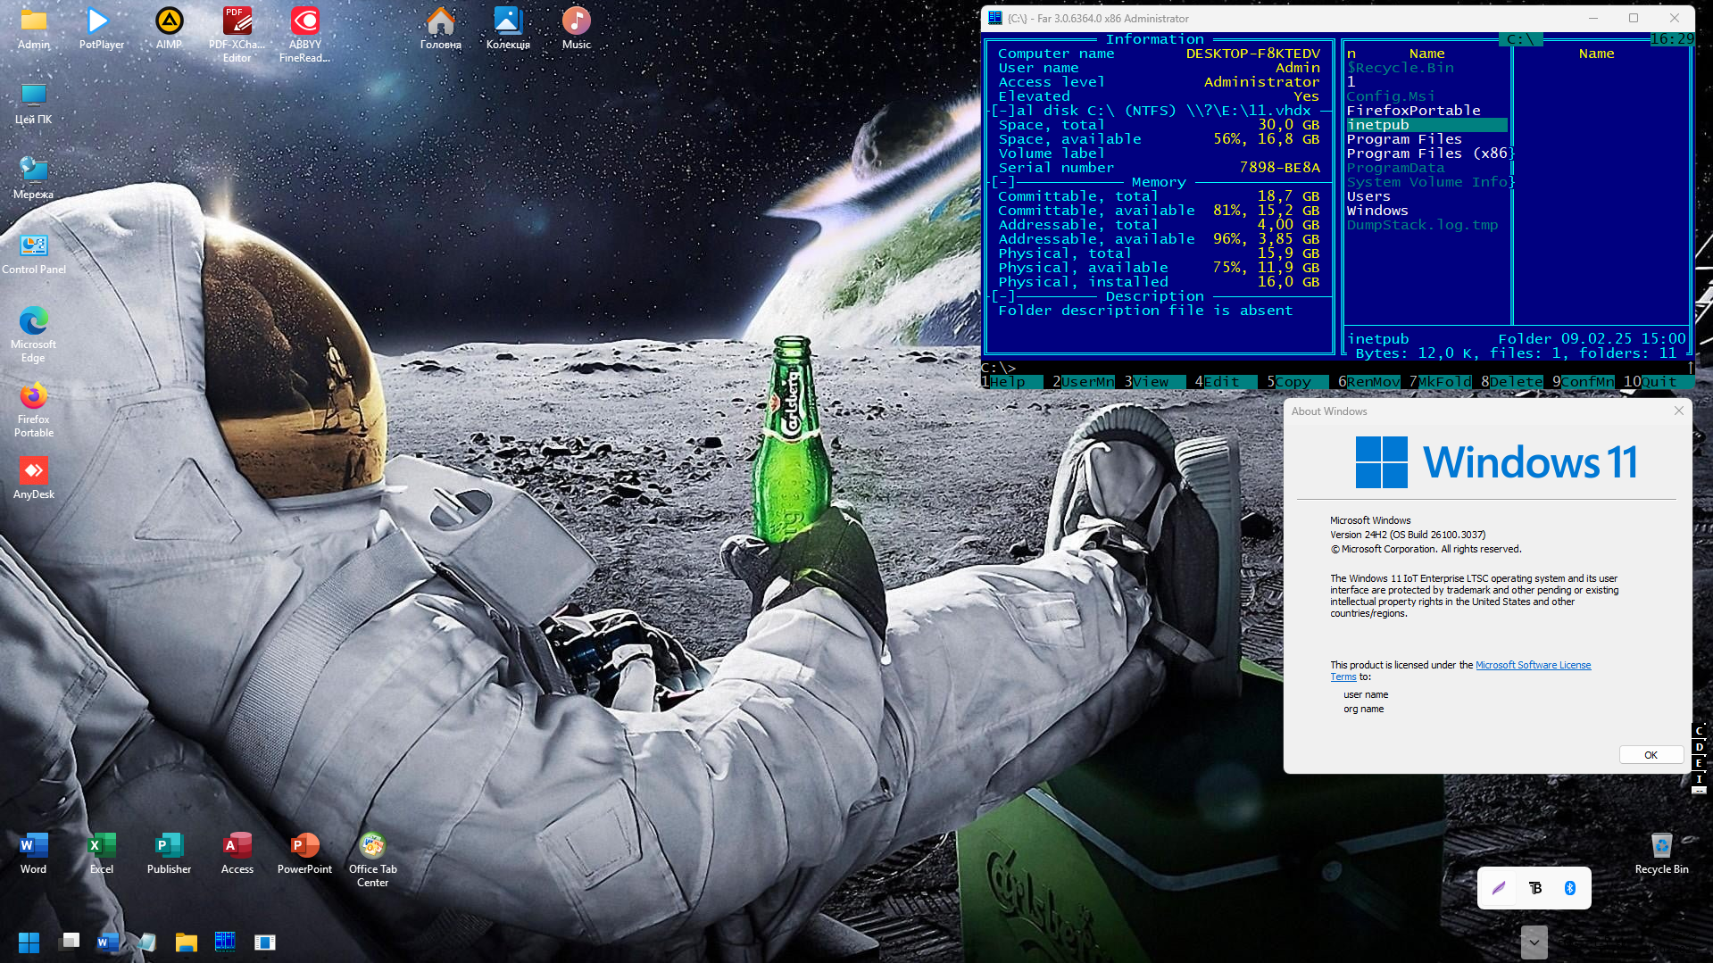Collapse the hidden tray icons chevron
The height and width of the screenshot is (963, 1713).
(x=1534, y=942)
